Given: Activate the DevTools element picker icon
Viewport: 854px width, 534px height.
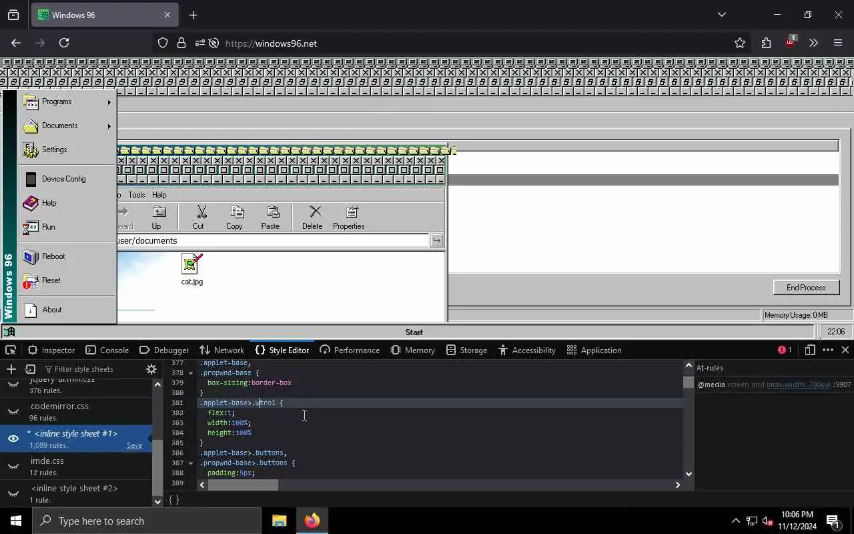Looking at the screenshot, I should pyautogui.click(x=11, y=350).
